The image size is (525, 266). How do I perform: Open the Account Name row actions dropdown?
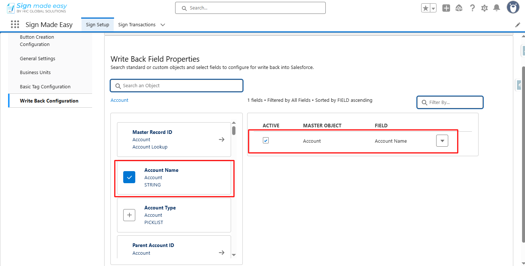(x=442, y=141)
